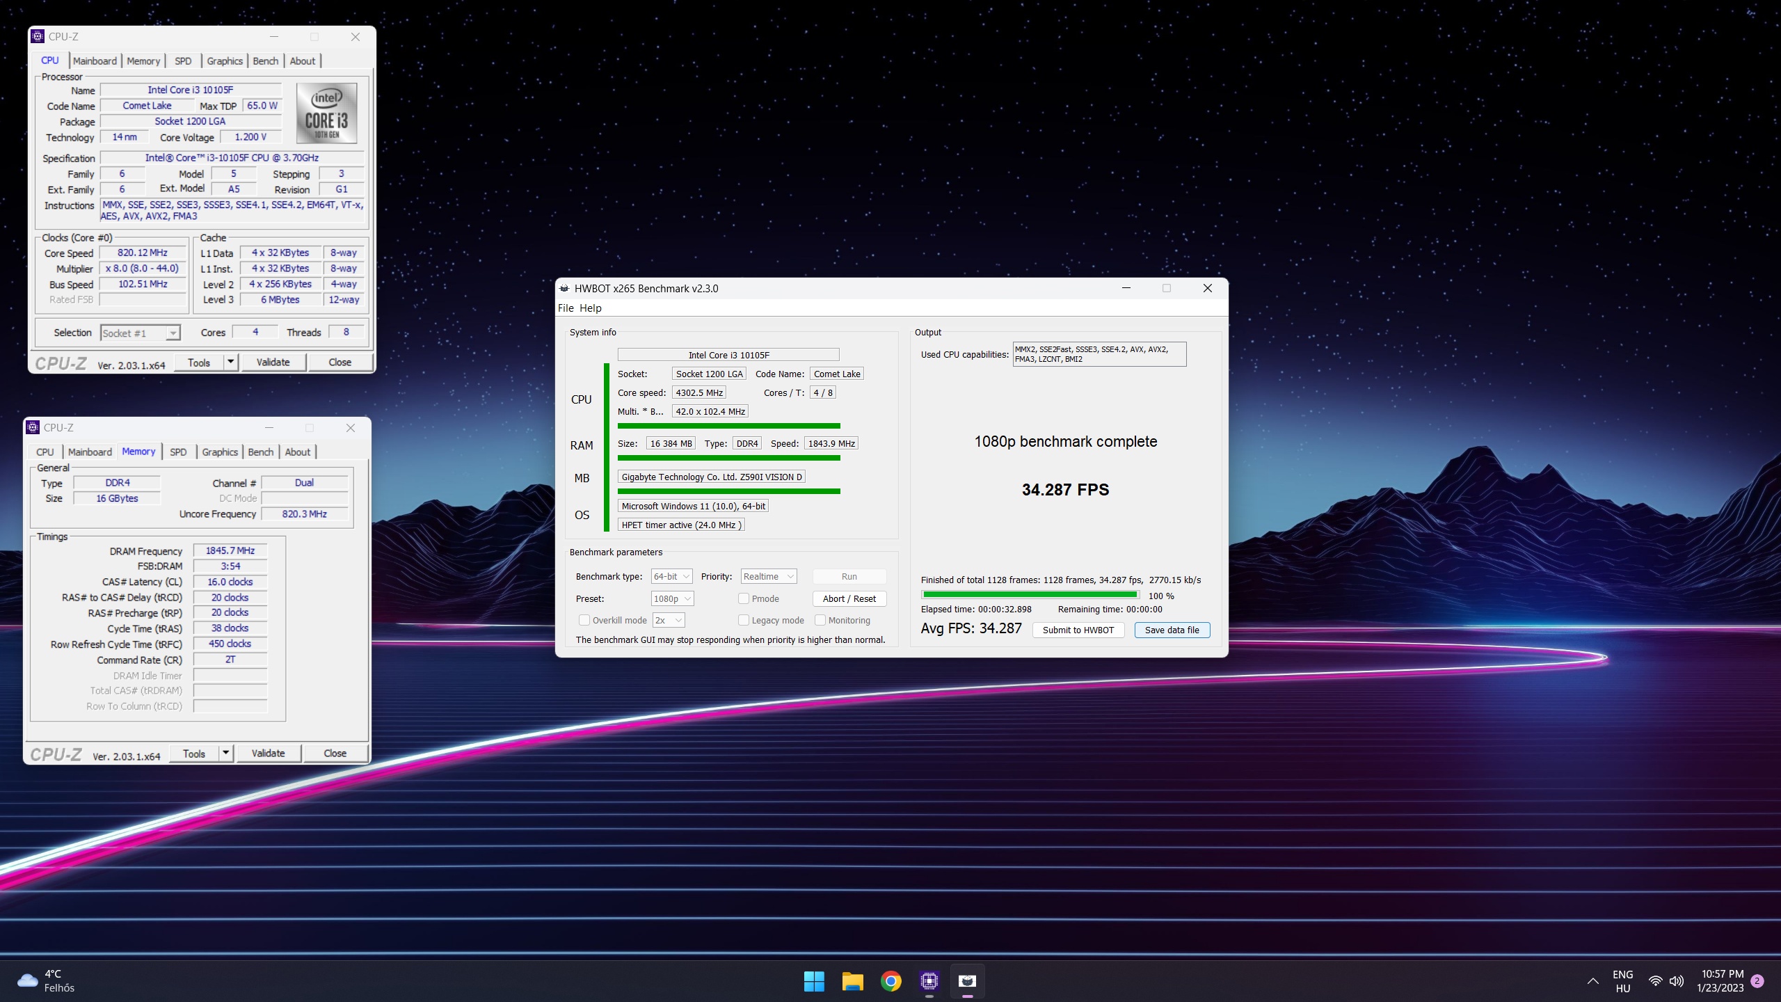The width and height of the screenshot is (1781, 1002).
Task: Open the notification badge showing 2
Action: (x=1757, y=981)
